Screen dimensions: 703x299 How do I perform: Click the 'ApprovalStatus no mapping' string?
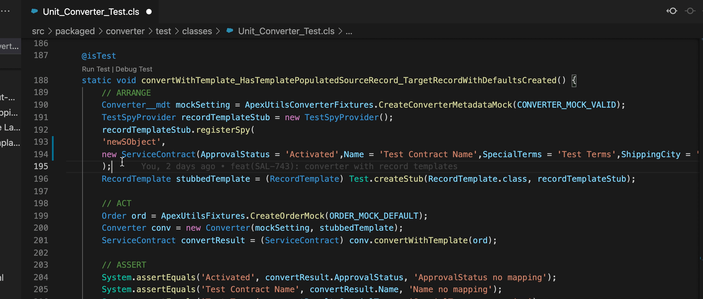coord(480,277)
